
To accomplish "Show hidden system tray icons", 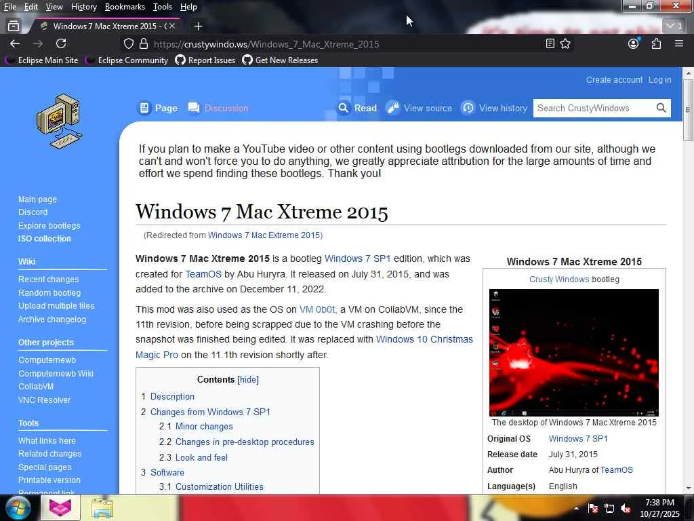I will 576,508.
